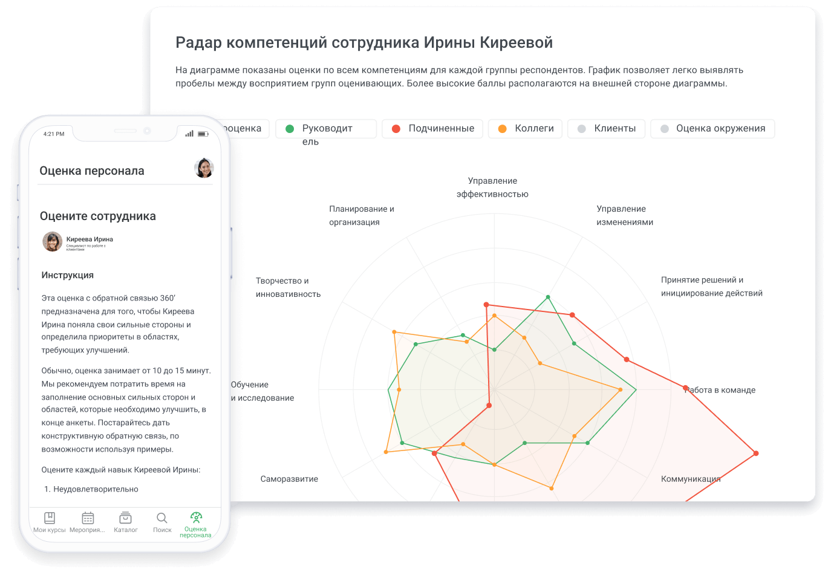The width and height of the screenshot is (828, 575).
Task: Open Мероприятия calendar icon in phone nav
Action: (88, 518)
